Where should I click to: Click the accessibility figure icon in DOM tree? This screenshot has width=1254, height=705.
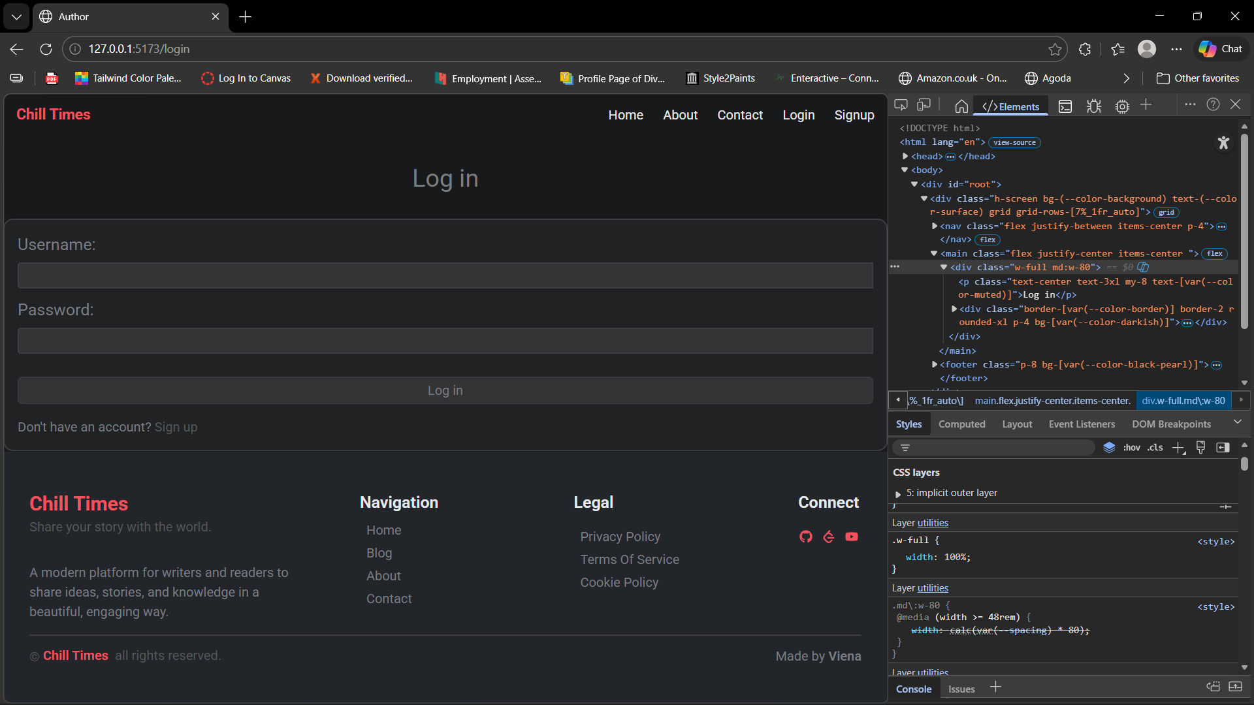(1223, 143)
